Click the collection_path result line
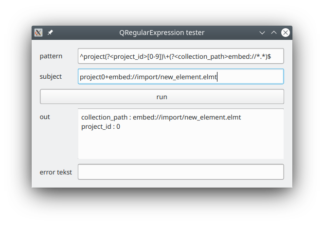Image resolution: width=324 pixels, height=225 pixels. tap(161, 118)
